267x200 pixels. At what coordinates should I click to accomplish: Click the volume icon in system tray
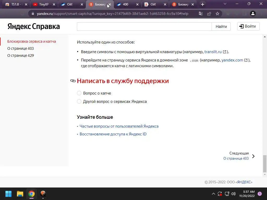[233, 194]
